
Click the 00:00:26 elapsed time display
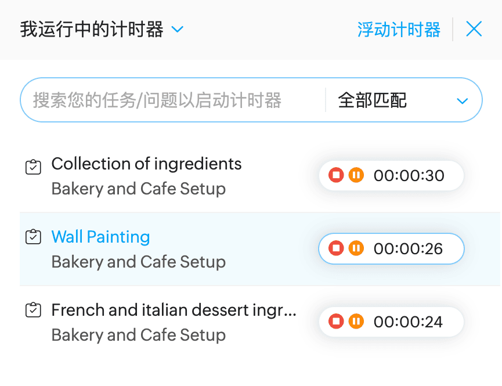(x=408, y=248)
